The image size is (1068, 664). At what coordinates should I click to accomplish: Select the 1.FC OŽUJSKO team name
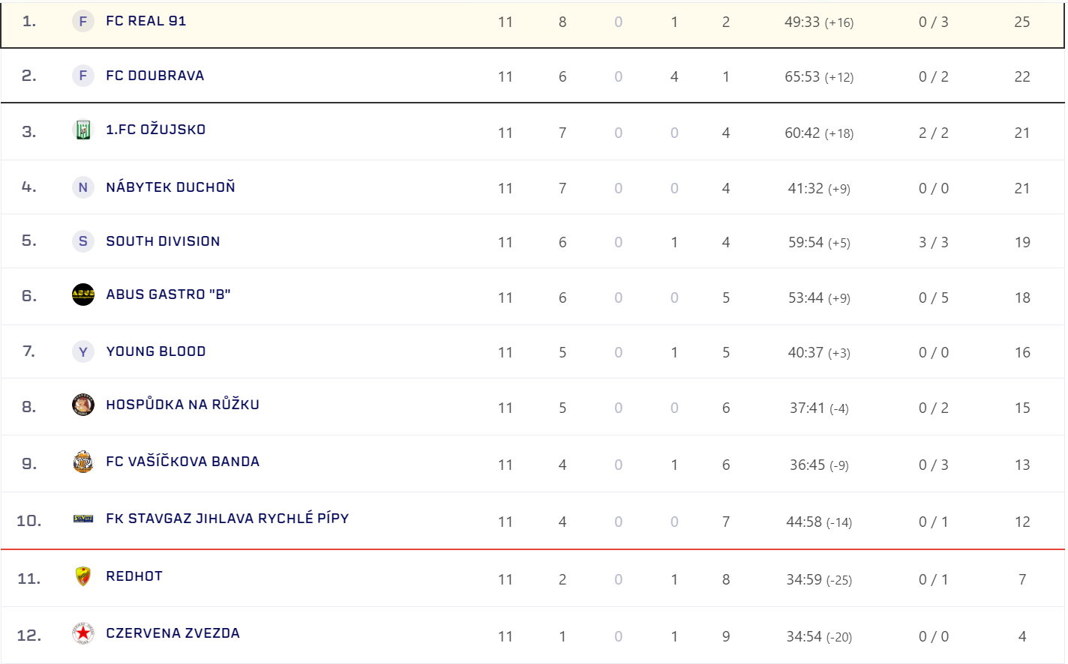tap(155, 130)
